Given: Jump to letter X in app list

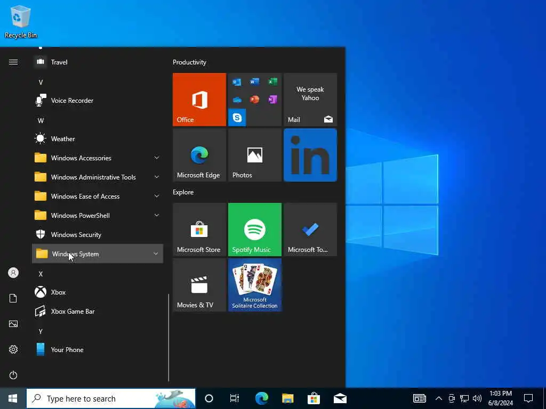Looking at the screenshot, I should tap(41, 274).
